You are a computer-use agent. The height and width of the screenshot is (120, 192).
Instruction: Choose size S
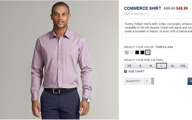click(x=140, y=66)
